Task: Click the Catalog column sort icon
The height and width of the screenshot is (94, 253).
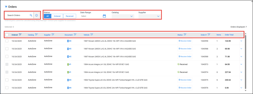Action: coord(36,34)
